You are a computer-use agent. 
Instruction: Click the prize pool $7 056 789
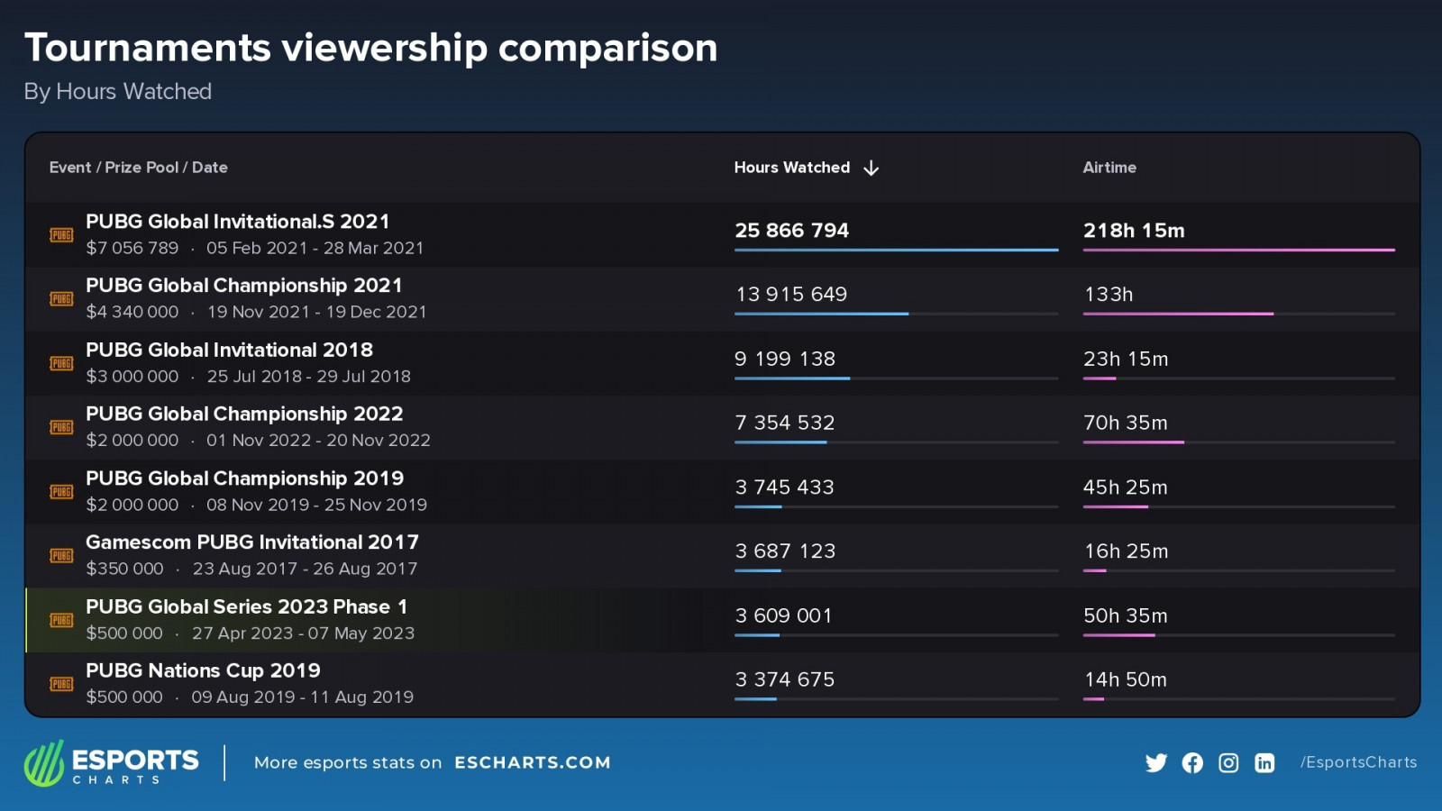pos(132,249)
